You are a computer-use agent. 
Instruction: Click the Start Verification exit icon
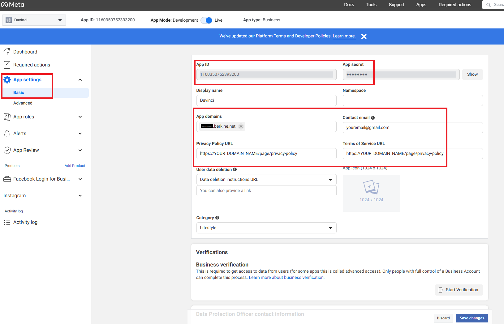441,290
